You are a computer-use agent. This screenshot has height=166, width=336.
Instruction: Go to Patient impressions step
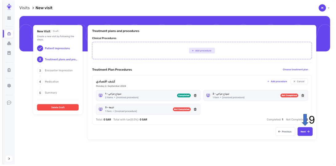(57, 48)
